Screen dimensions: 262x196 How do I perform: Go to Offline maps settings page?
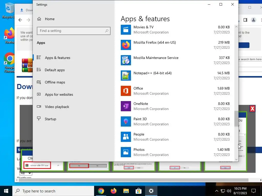[x=55, y=82]
